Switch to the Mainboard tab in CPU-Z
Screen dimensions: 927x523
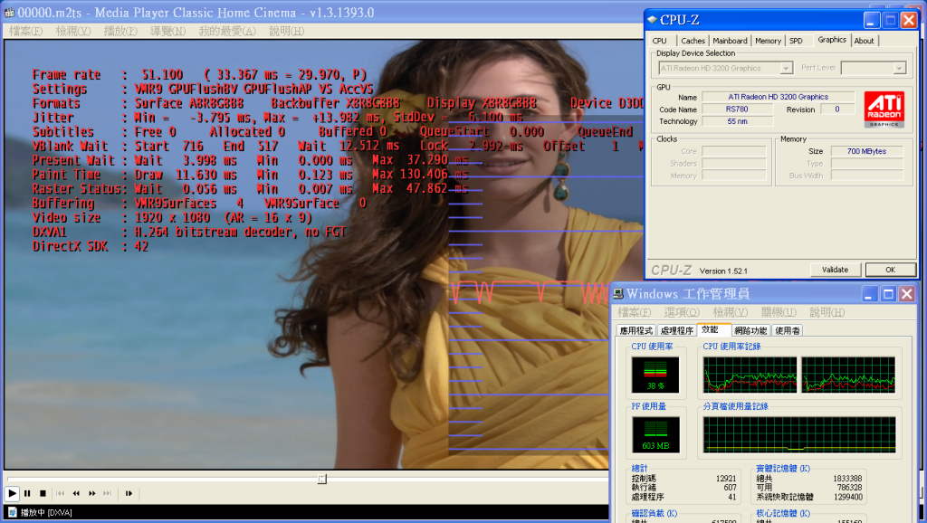(x=731, y=41)
